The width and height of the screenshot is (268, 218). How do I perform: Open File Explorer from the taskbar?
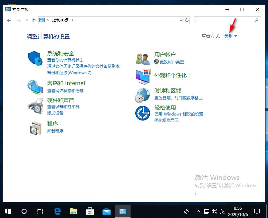[x=74, y=211]
